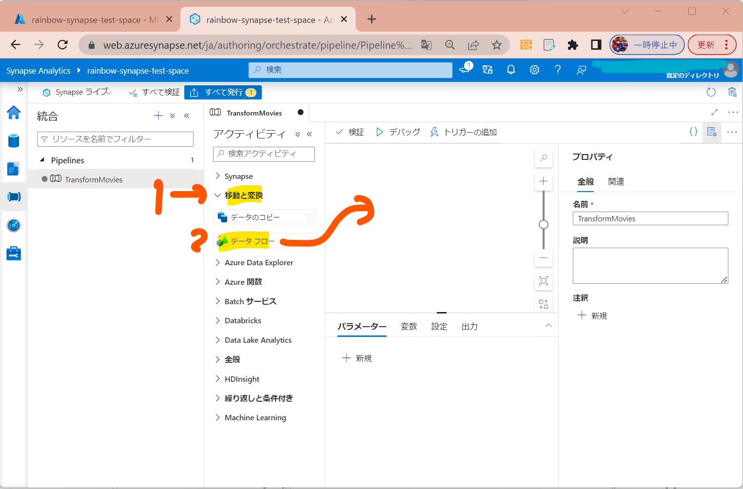This screenshot has height=489, width=743.
Task: Open the Home hub icon in sidebar
Action: click(14, 113)
